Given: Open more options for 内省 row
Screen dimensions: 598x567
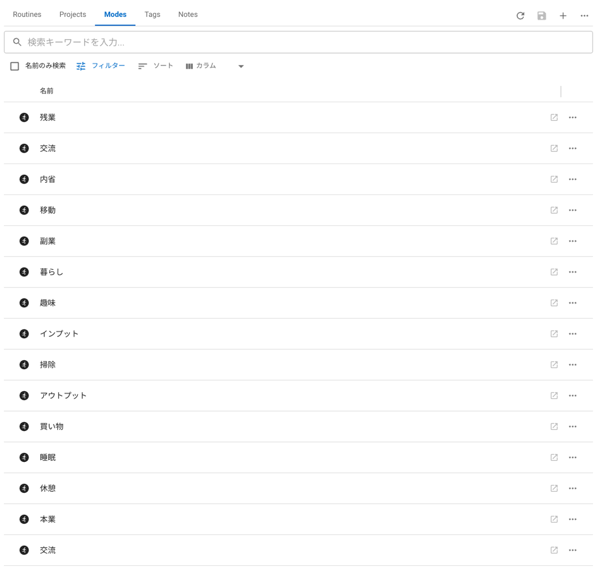Looking at the screenshot, I should [x=572, y=179].
